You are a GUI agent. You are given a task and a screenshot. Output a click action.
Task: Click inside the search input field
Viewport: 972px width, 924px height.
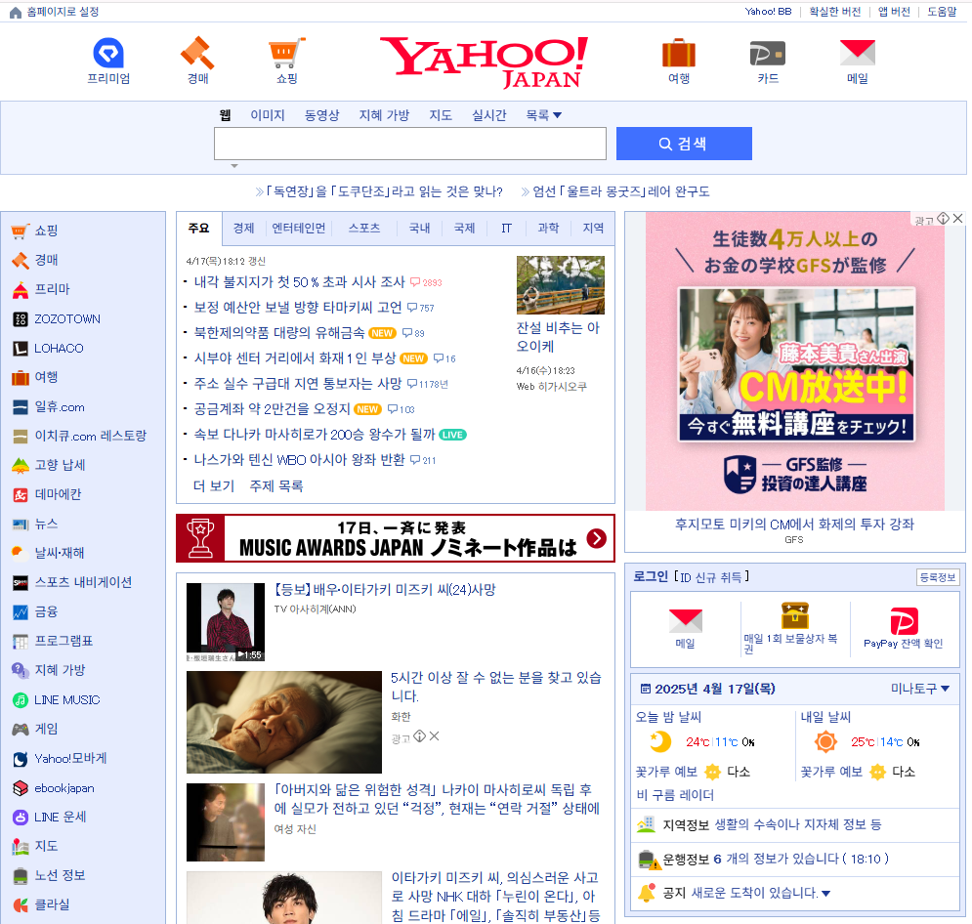[409, 144]
